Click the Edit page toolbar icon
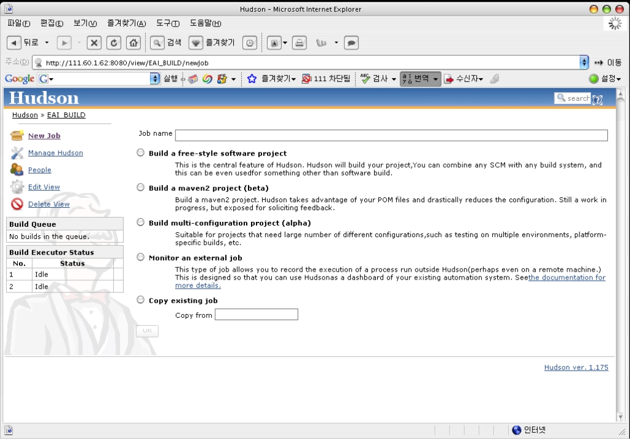 [321, 42]
